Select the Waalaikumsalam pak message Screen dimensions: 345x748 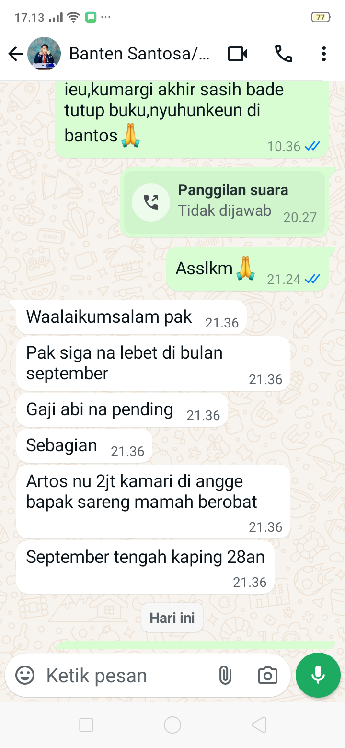point(131,318)
